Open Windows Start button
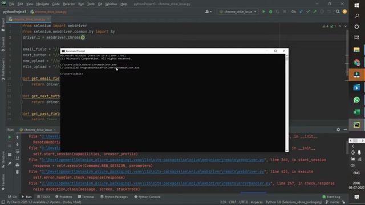365x205 pixels. click(x=356, y=5)
